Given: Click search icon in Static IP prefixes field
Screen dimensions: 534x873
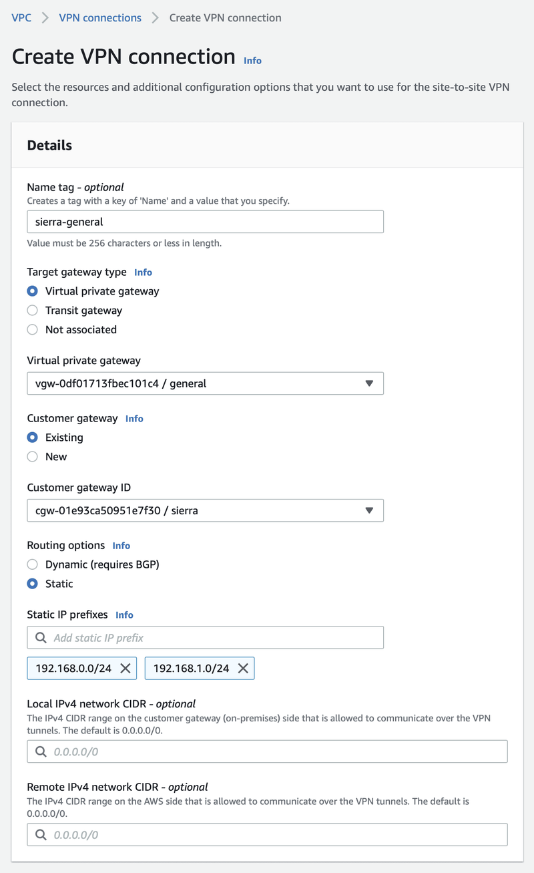Looking at the screenshot, I should click(41, 638).
